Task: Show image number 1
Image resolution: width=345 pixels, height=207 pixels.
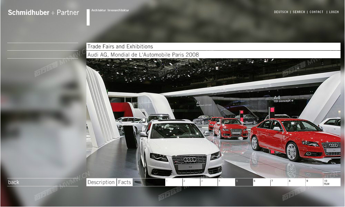Action: (x=174, y=182)
